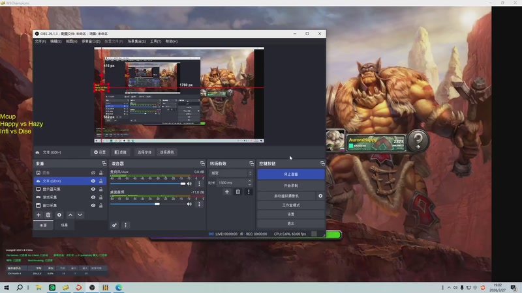This screenshot has height=293, width=522.
Task: Open virtual camera settings gear
Action: [x=320, y=196]
